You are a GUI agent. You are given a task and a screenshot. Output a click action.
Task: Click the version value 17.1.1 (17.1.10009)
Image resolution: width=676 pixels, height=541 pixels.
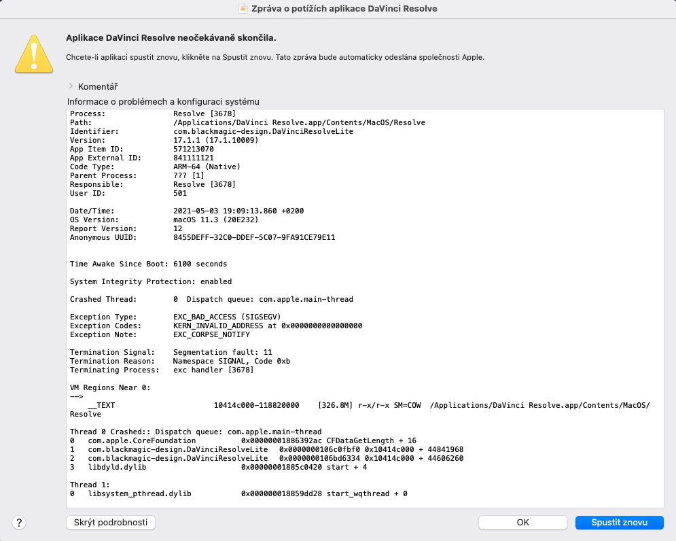point(215,140)
